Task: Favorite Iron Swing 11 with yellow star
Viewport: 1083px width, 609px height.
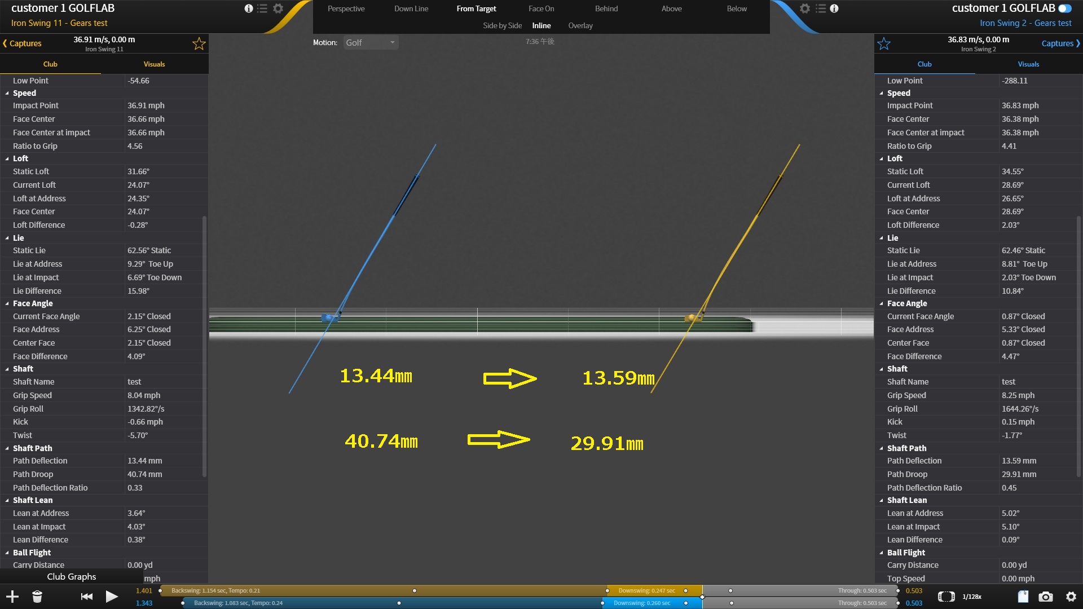Action: point(199,43)
